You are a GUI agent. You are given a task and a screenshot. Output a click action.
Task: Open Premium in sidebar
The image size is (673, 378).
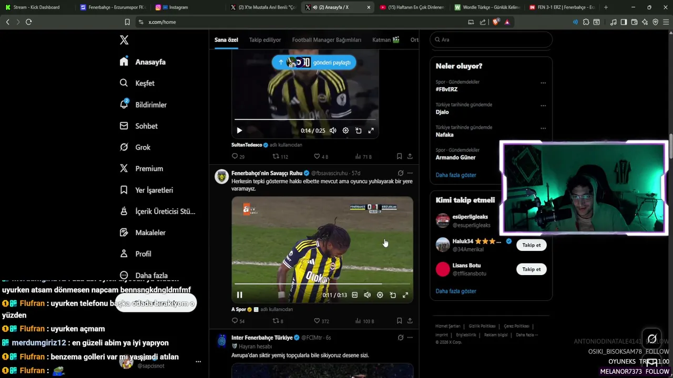[x=142, y=169]
